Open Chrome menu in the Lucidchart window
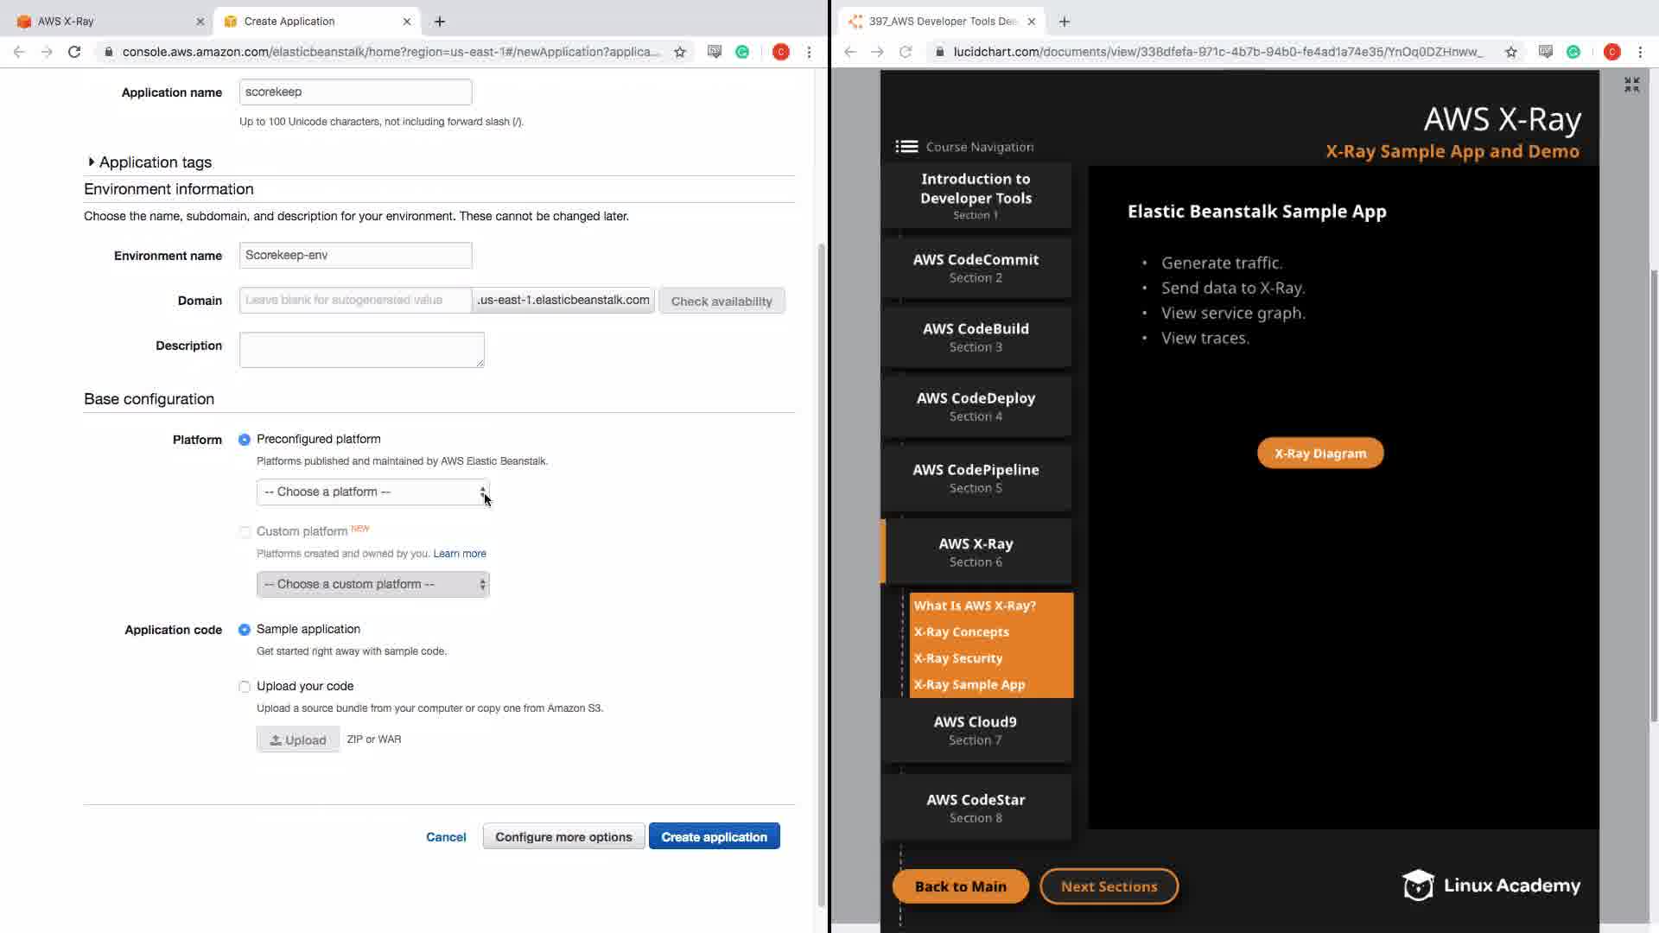Screen dimensions: 1659x933 click(x=1640, y=52)
